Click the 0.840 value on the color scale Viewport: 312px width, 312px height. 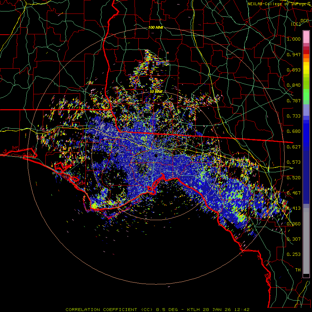coord(294,85)
